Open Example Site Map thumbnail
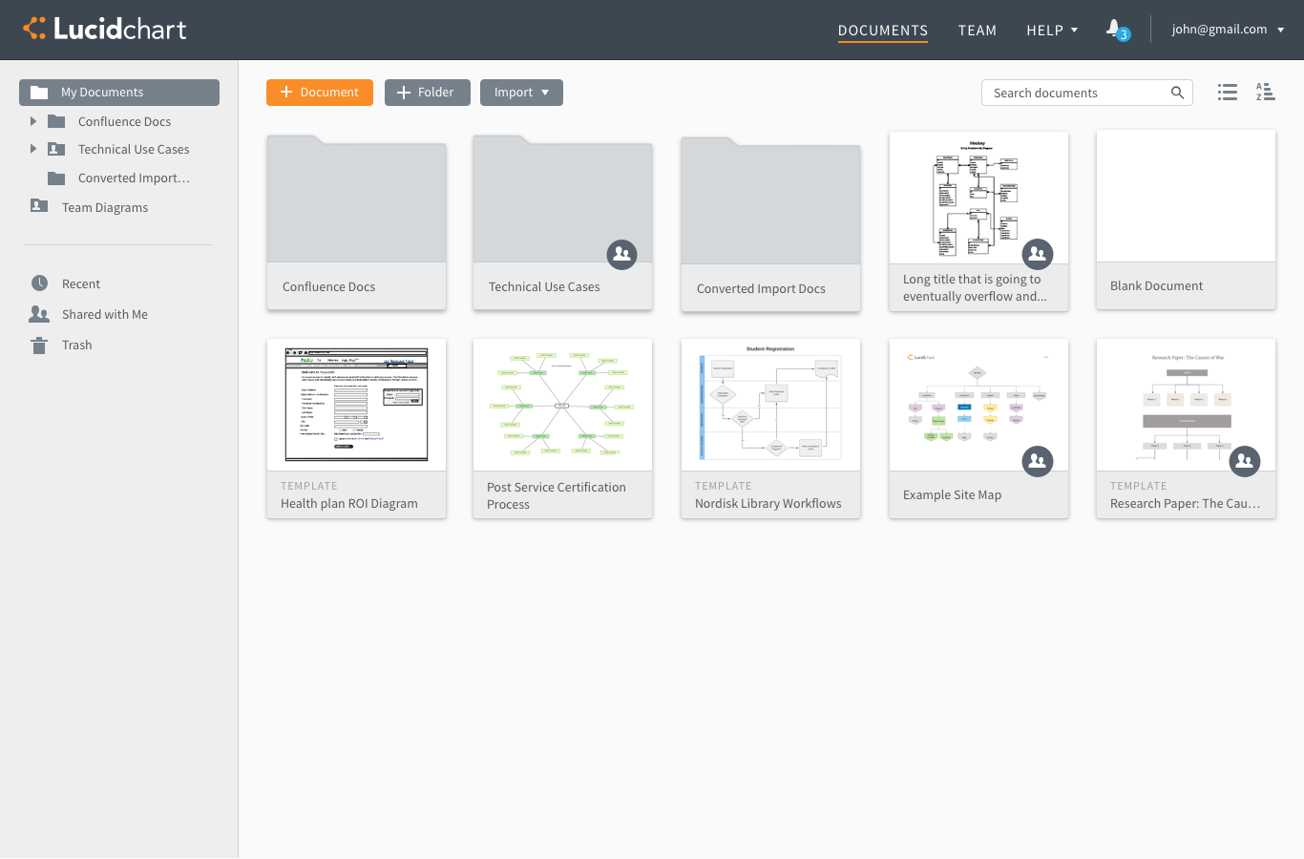The height and width of the screenshot is (859, 1304). (978, 405)
